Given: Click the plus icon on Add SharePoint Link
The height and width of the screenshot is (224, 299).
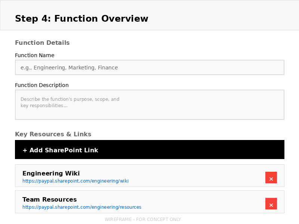Looking at the screenshot, I should tap(25, 150).
